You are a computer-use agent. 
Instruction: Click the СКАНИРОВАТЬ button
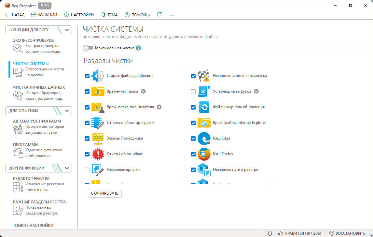(105, 193)
